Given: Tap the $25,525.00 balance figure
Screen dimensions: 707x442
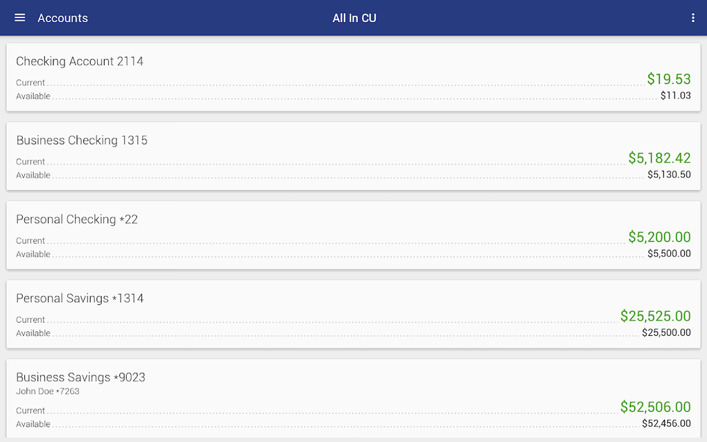Looking at the screenshot, I should coord(656,316).
